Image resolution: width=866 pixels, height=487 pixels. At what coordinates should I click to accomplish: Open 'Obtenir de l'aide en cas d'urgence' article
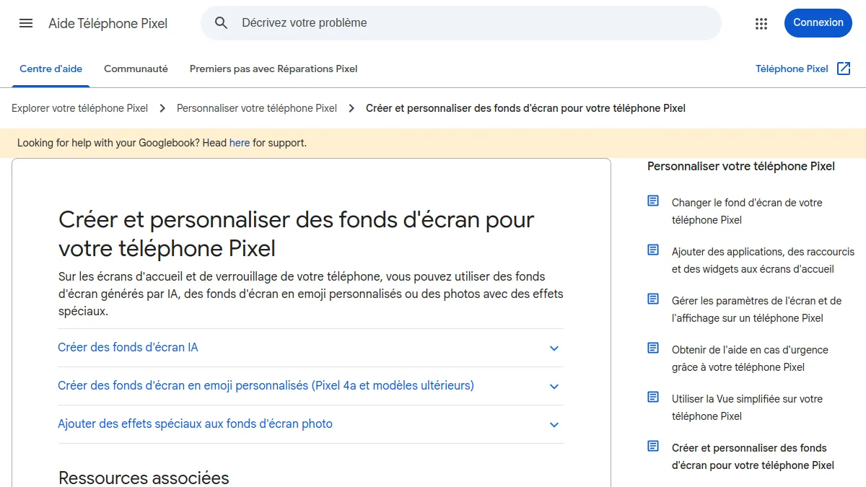pyautogui.click(x=750, y=359)
